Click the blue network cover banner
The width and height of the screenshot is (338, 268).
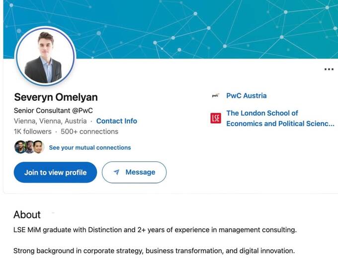click(199, 25)
